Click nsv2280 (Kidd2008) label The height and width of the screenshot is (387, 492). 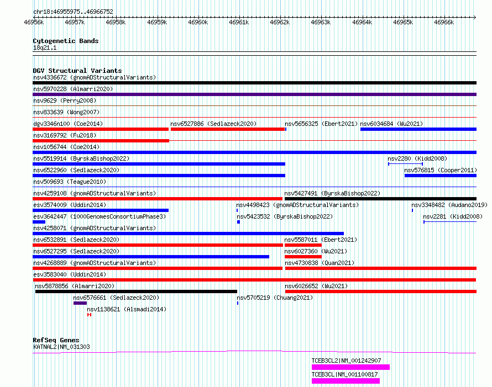[x=417, y=158]
